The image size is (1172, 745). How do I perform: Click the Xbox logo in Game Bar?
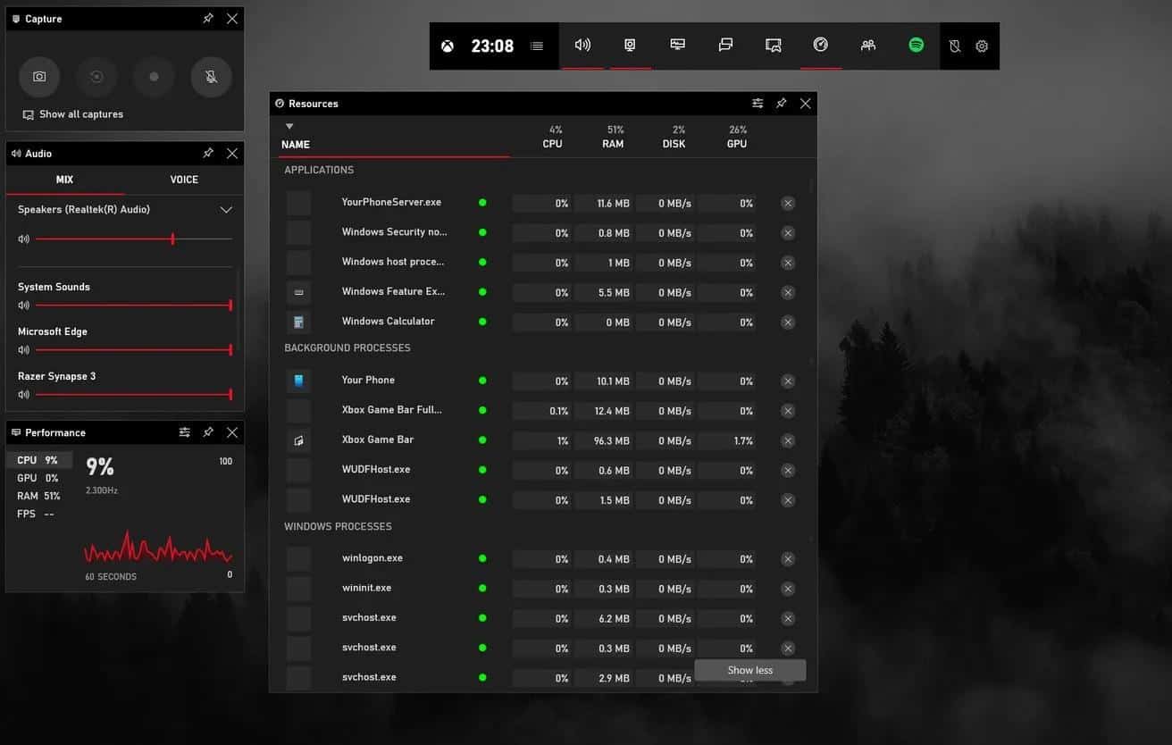coord(448,46)
